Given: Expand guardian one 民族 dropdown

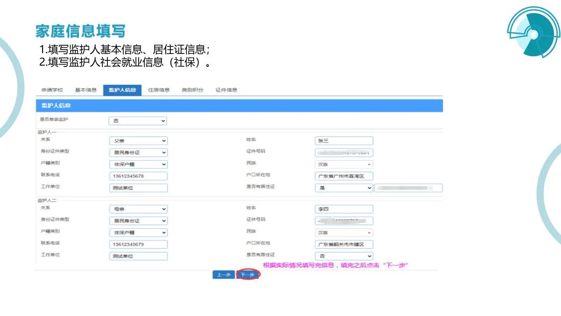Looking at the screenshot, I should [344, 164].
